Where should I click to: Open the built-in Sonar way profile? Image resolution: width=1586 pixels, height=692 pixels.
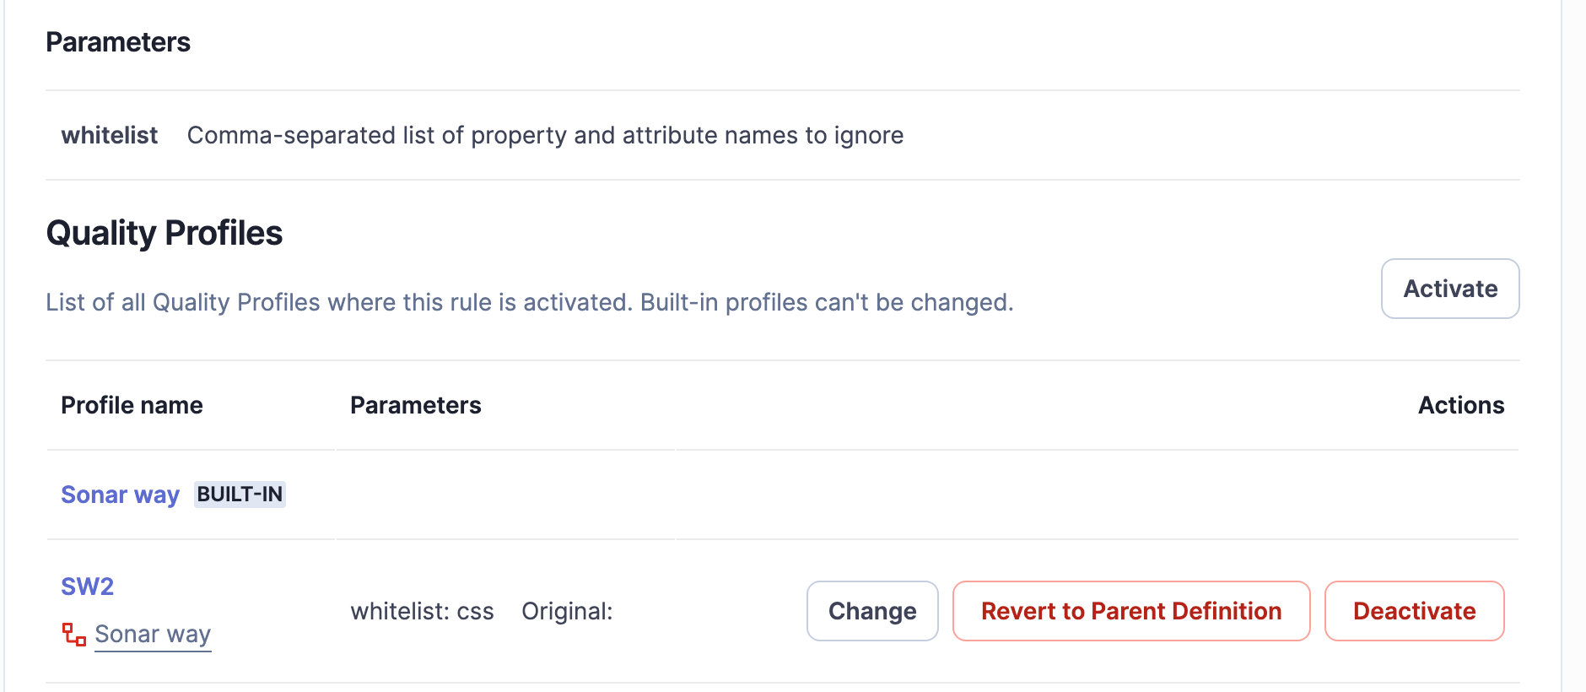pos(120,495)
